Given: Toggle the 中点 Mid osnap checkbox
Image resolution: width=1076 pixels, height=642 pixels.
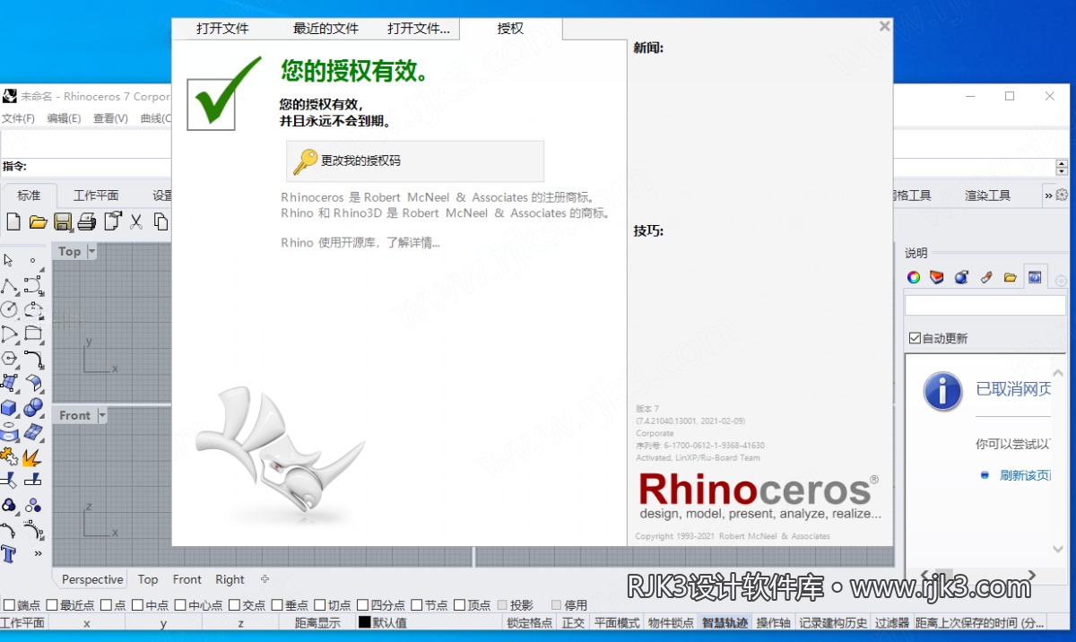Looking at the screenshot, I should (137, 605).
